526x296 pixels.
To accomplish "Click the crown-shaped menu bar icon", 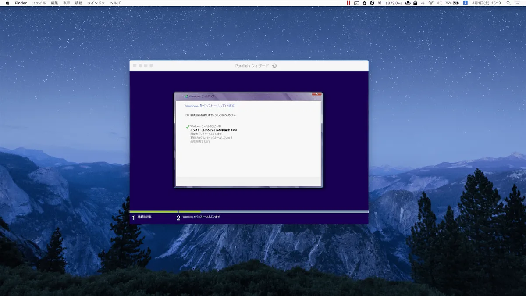I will point(408,3).
